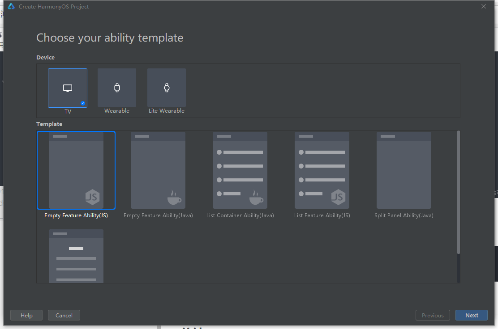Select the TV device tile

pyautogui.click(x=68, y=88)
